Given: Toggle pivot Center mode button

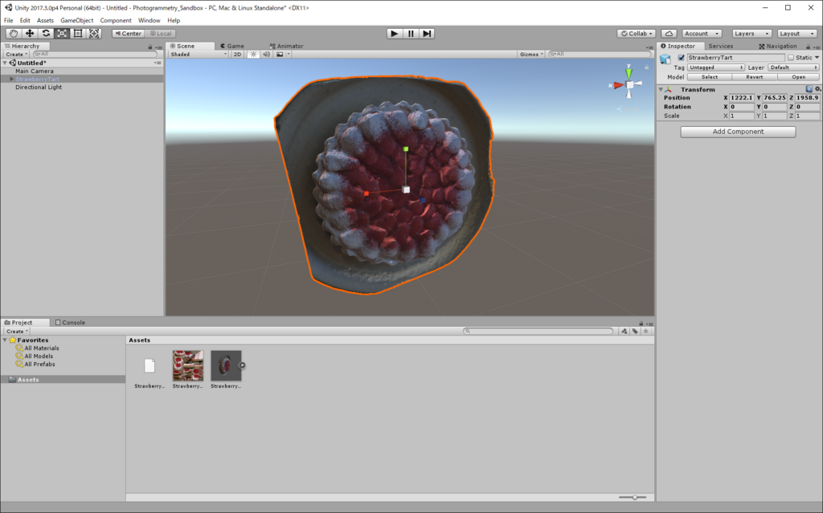Looking at the screenshot, I should pos(128,34).
